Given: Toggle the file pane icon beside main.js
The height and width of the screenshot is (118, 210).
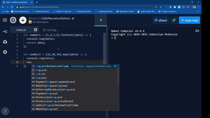Looking at the screenshot, I should pyautogui.click(x=35, y=30).
